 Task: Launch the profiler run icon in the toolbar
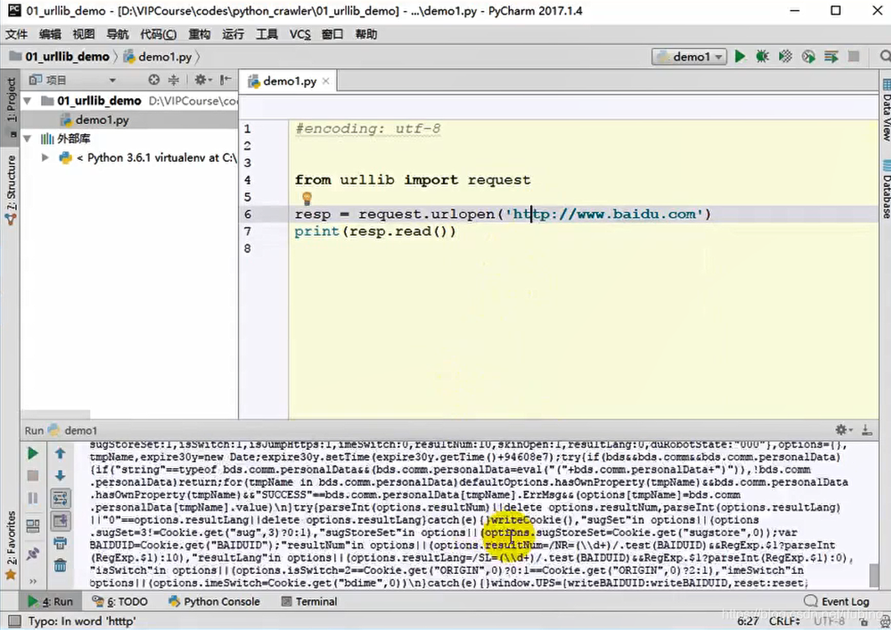tap(808, 56)
